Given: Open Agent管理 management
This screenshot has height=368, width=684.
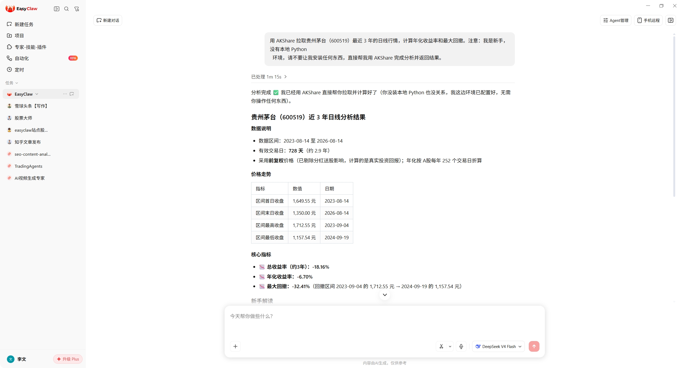Looking at the screenshot, I should (616, 20).
